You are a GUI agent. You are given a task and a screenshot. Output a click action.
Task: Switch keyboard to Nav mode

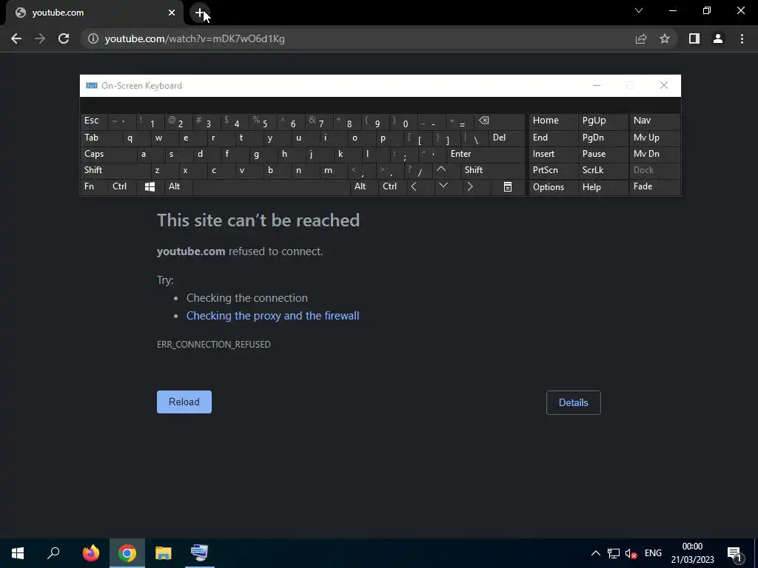pyautogui.click(x=654, y=121)
